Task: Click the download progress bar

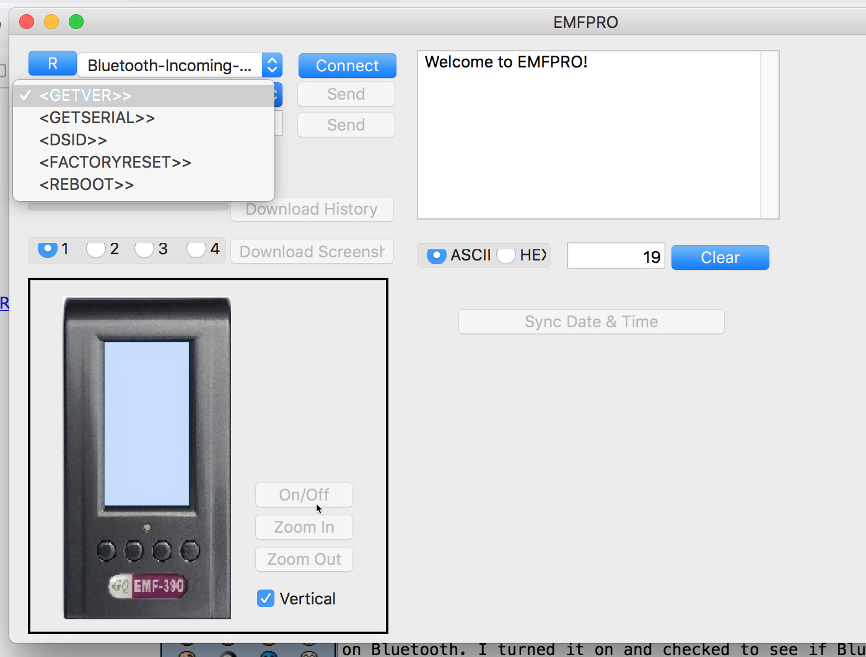Action: point(128,207)
